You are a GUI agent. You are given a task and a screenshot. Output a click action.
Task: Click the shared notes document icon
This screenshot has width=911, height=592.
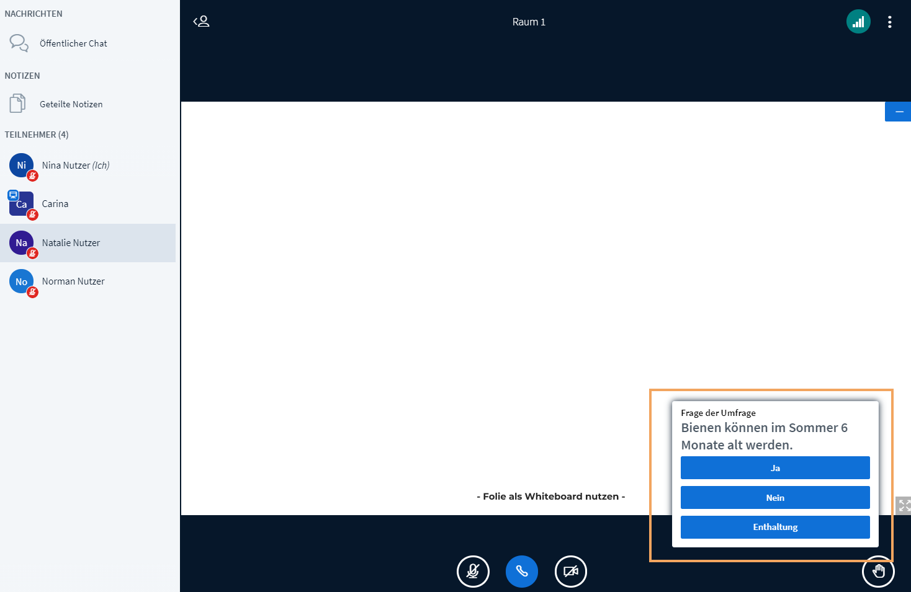[17, 103]
